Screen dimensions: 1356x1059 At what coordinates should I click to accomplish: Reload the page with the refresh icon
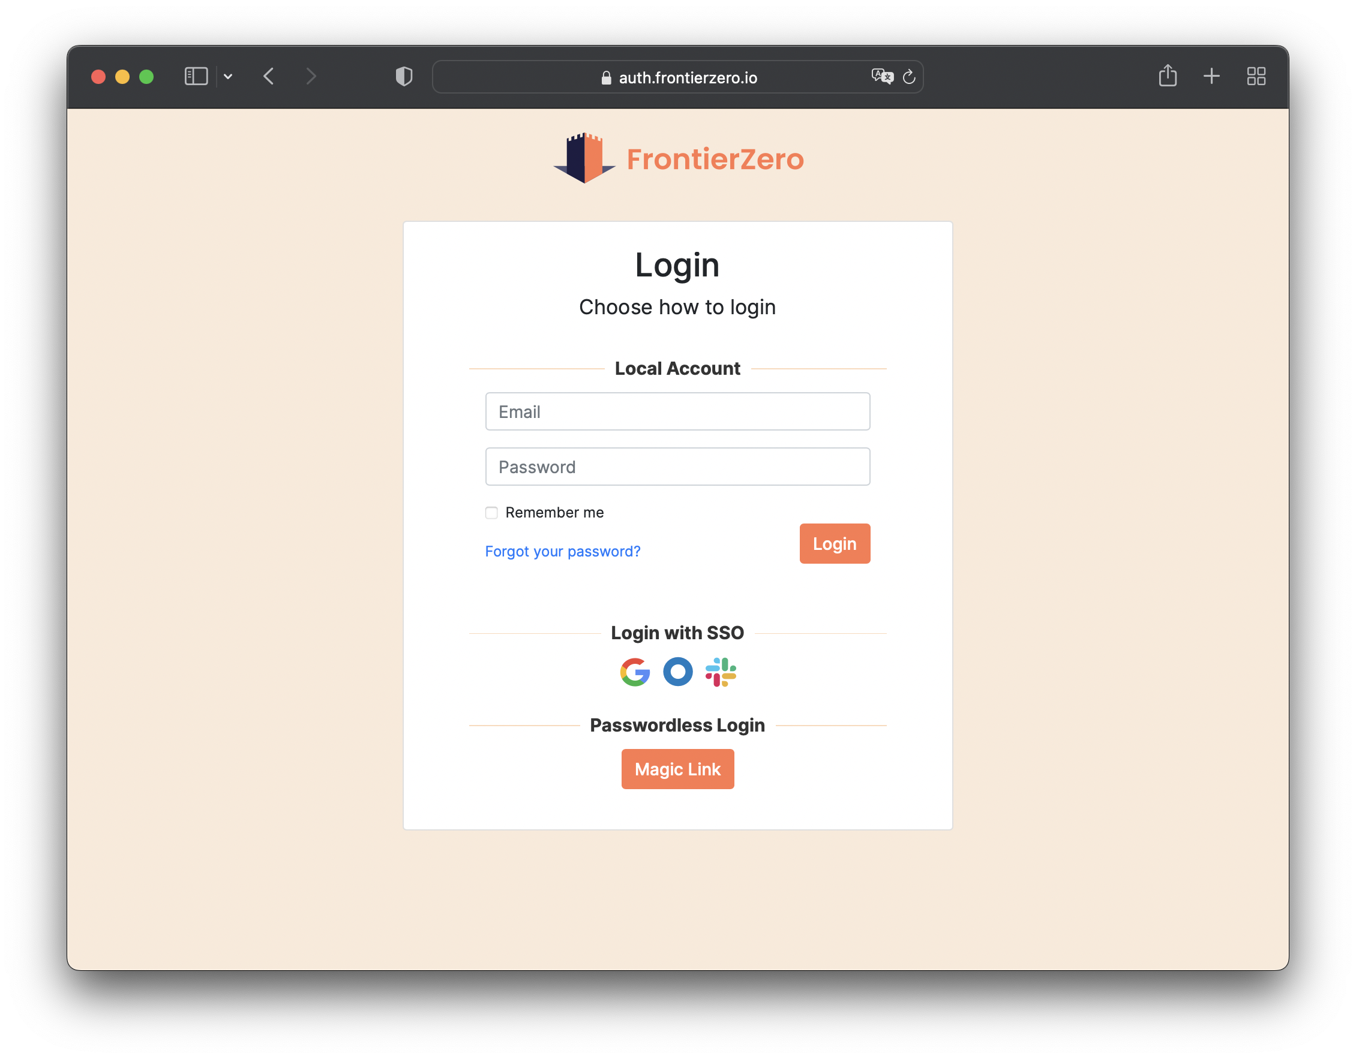[x=909, y=76]
